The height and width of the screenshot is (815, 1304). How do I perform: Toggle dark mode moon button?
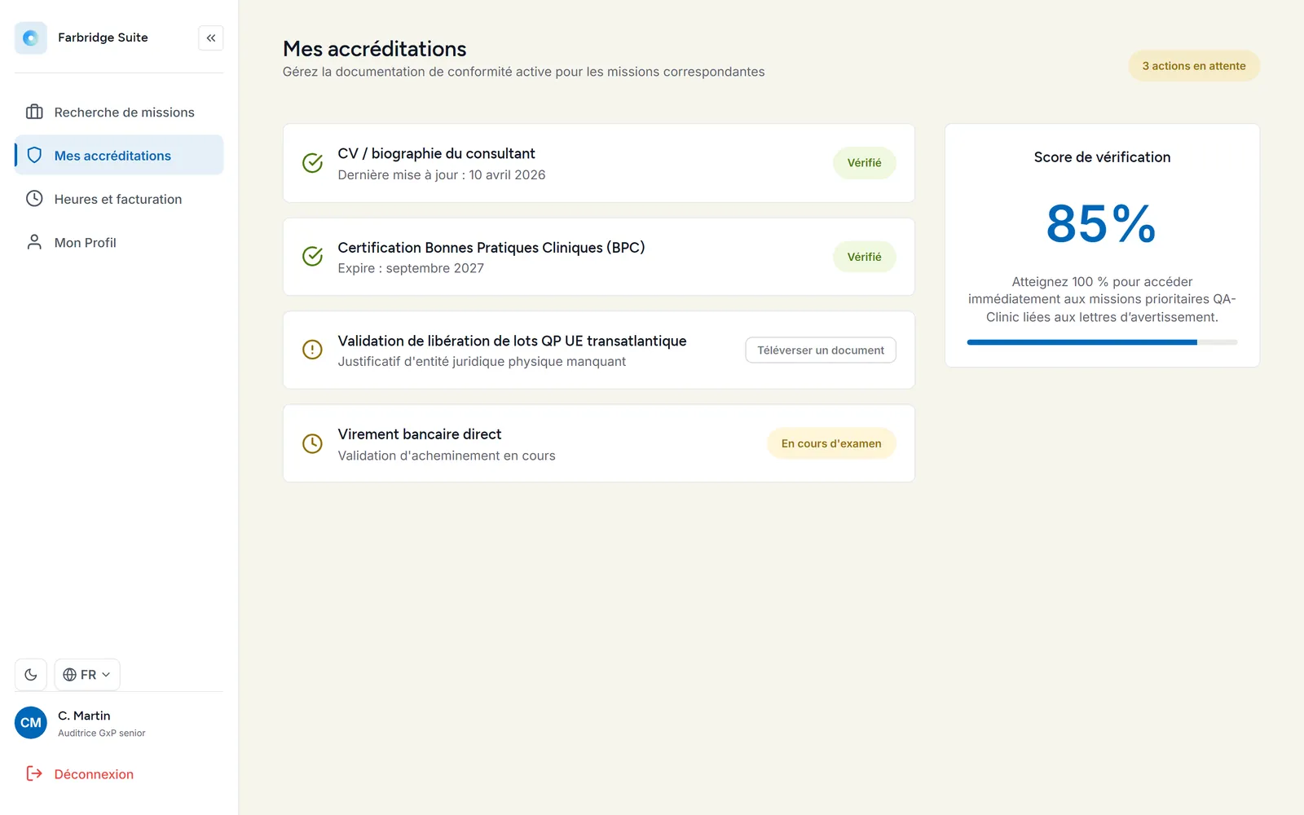tap(31, 675)
